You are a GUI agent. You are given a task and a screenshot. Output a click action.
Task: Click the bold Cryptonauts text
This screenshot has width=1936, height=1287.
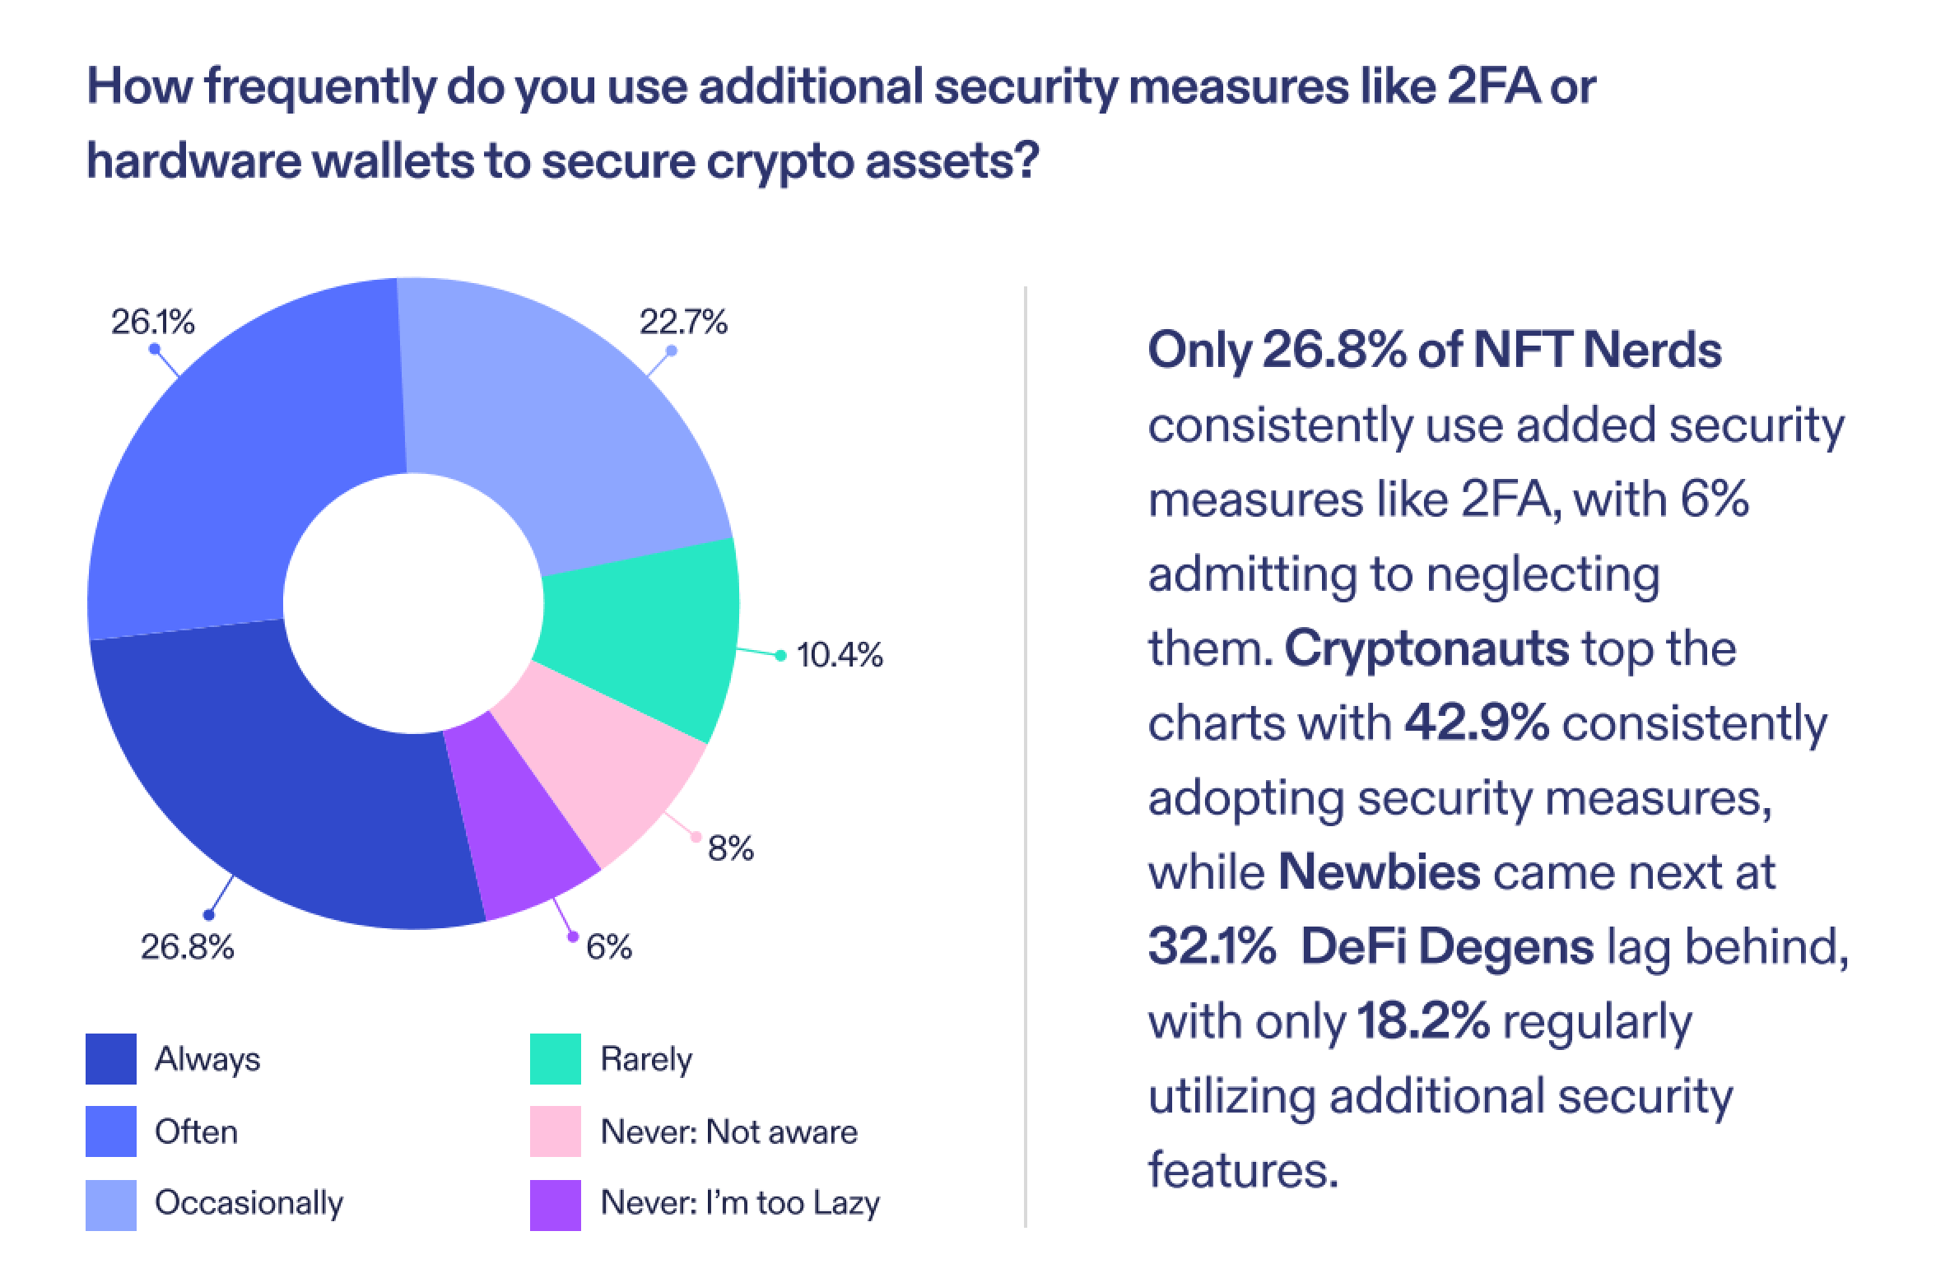1426,648
